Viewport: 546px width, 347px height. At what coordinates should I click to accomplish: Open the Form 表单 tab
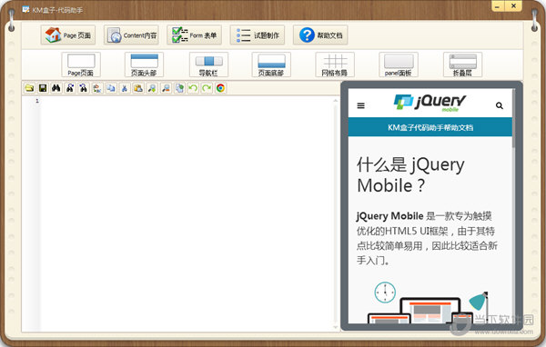(195, 35)
